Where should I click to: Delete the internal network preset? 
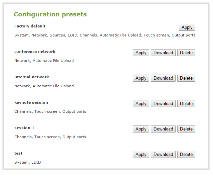[186, 78]
